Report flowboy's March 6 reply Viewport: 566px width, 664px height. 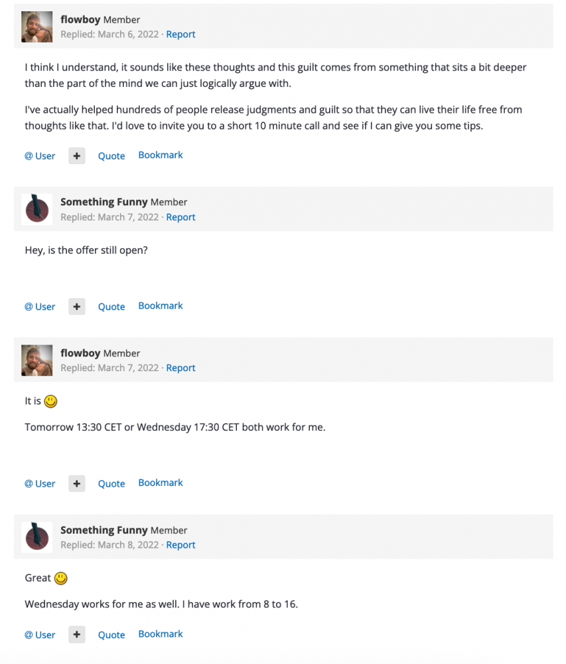pyautogui.click(x=180, y=35)
